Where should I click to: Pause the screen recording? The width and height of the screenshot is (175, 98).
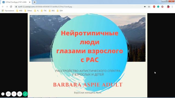tap(19, 94)
